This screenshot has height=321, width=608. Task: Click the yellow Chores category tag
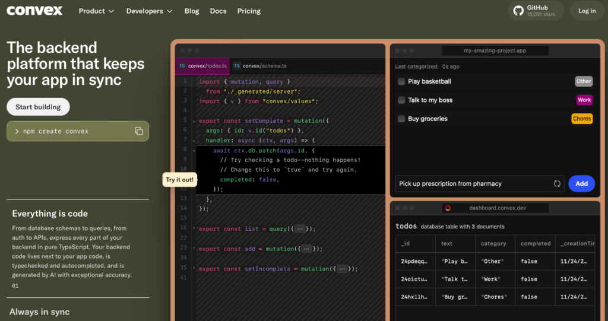tap(582, 119)
